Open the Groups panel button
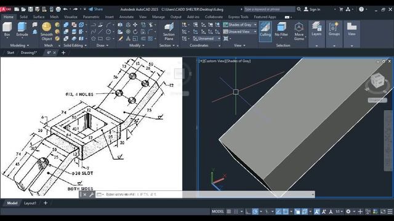 click(x=334, y=29)
